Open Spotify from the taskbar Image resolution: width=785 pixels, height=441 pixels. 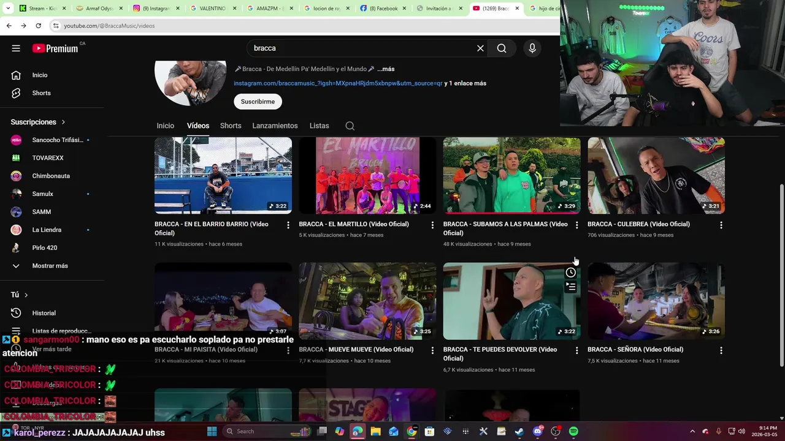(573, 431)
